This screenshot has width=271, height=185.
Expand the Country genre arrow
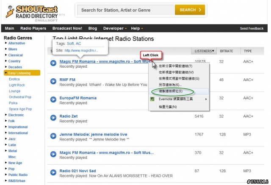pos(6,61)
